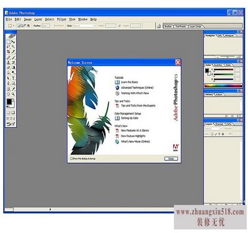
Task: Toggle Show this dialog at startup checkbox
Action: click(71, 158)
